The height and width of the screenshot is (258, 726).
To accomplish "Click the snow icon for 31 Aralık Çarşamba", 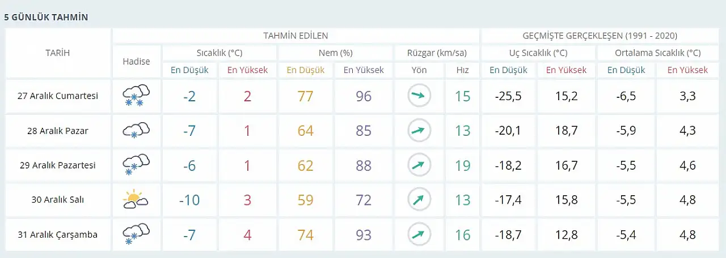I will pyautogui.click(x=136, y=234).
